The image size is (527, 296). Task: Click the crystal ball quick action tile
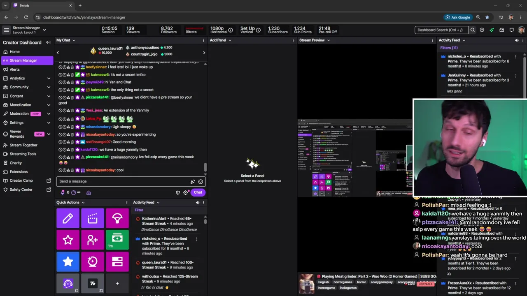[93, 261]
